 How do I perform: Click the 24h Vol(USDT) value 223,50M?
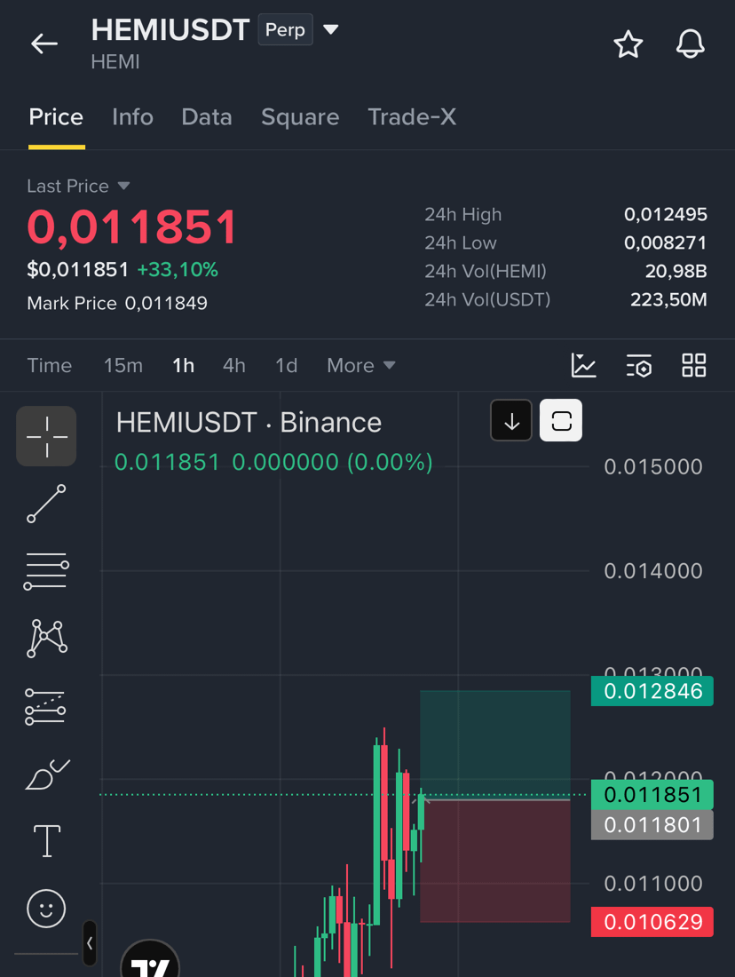(668, 299)
